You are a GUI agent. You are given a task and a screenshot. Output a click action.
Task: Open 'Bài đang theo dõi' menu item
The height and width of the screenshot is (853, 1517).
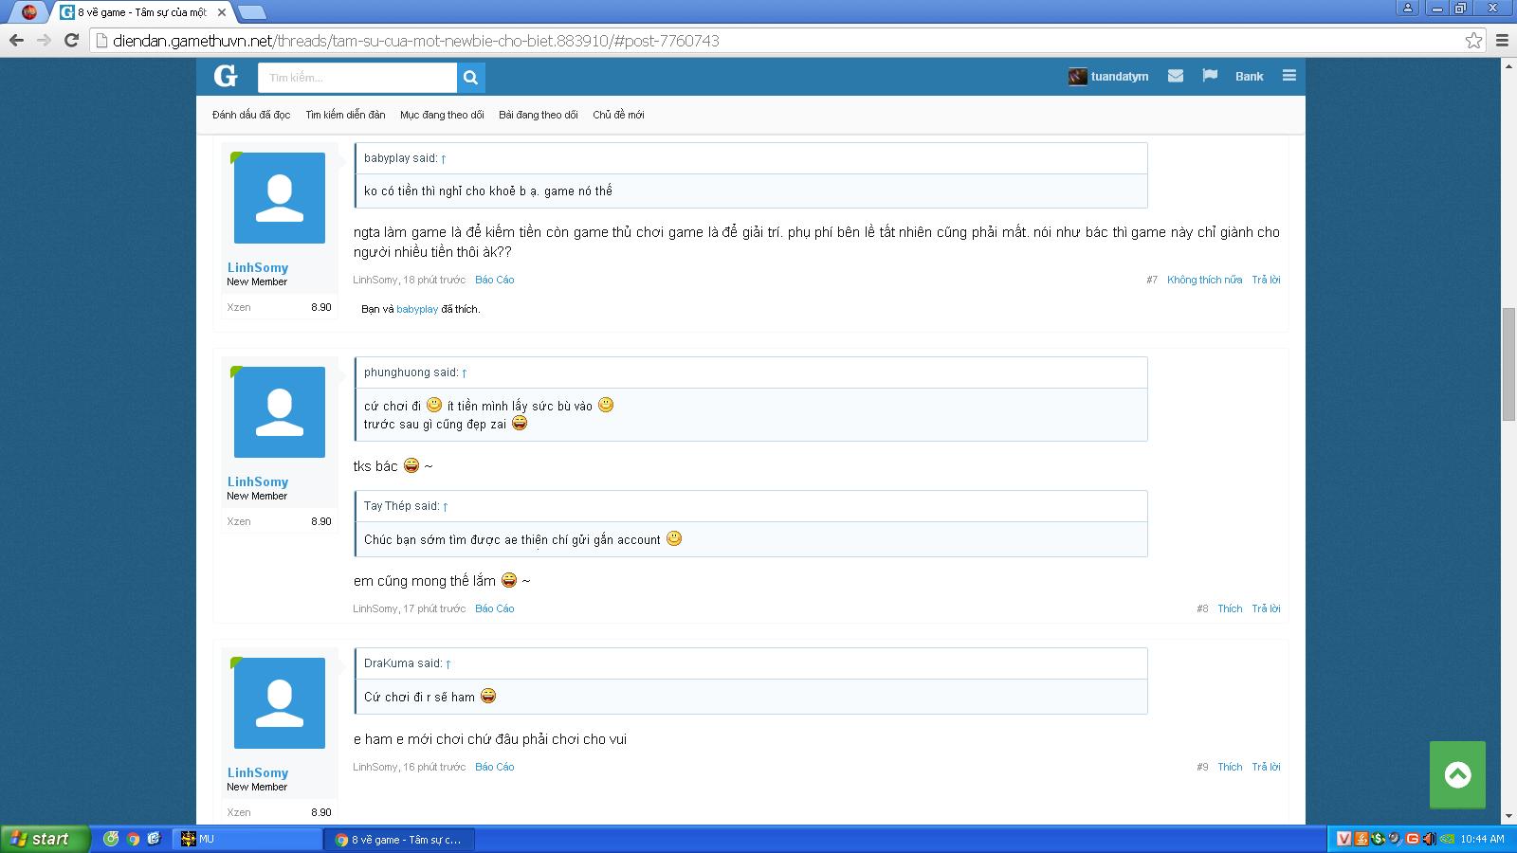click(538, 115)
